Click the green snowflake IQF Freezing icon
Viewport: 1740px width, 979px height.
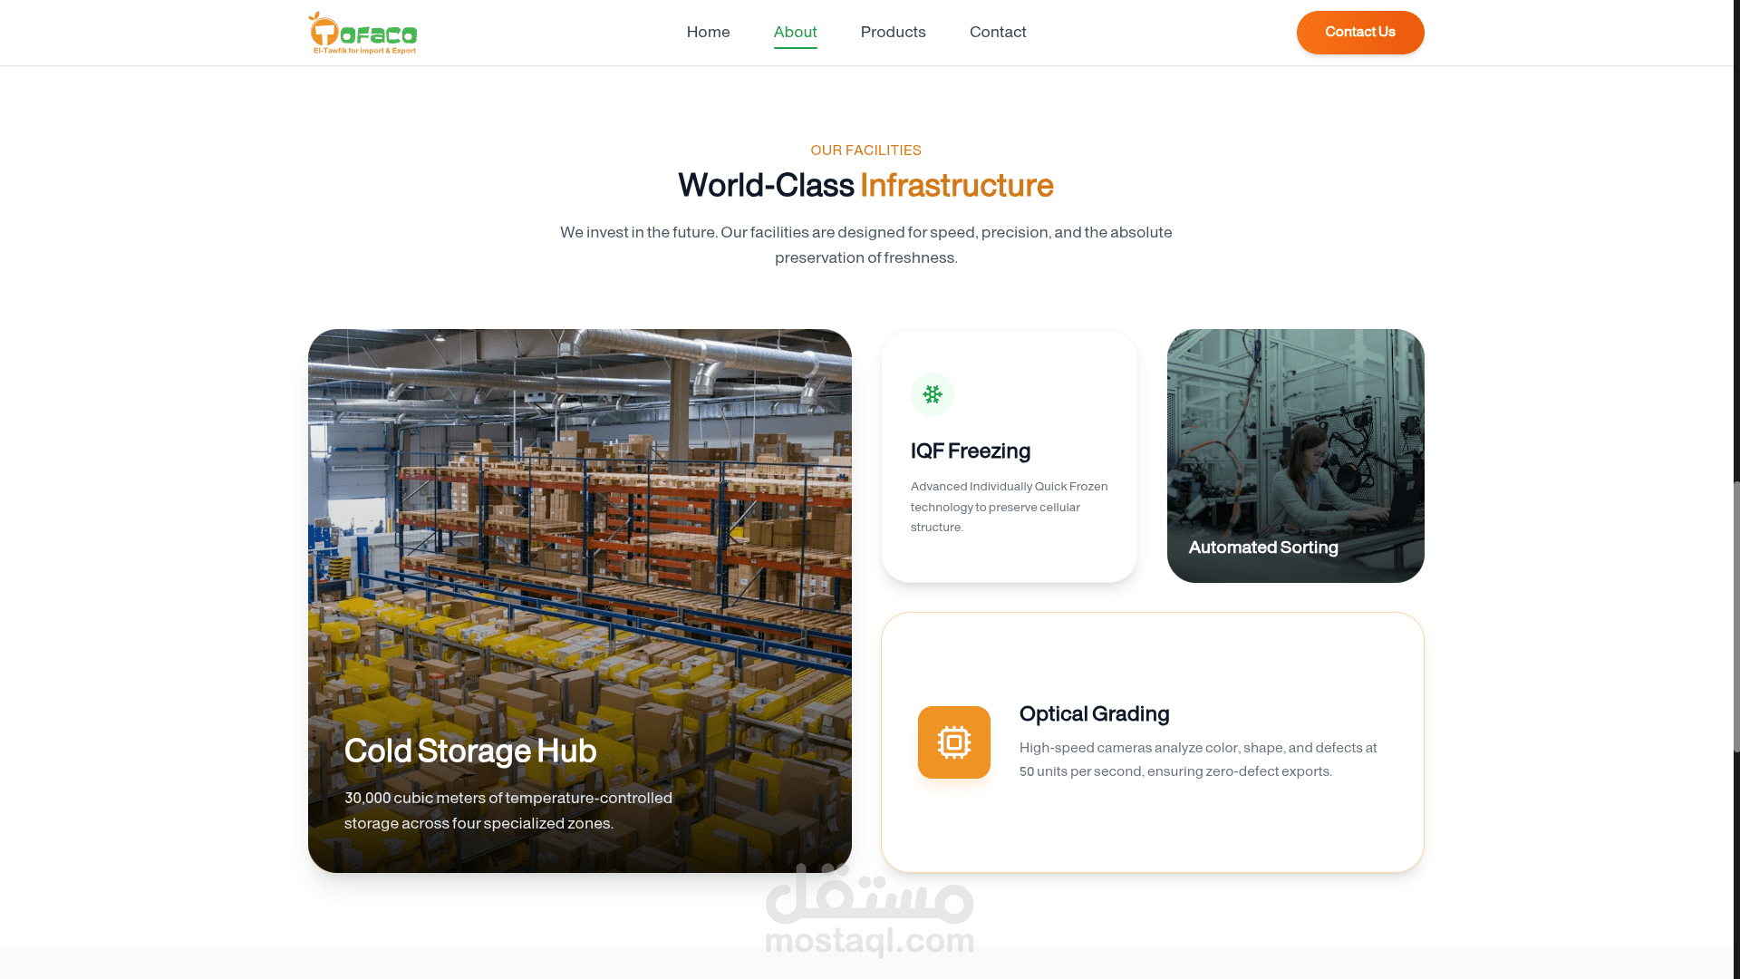[x=933, y=394]
